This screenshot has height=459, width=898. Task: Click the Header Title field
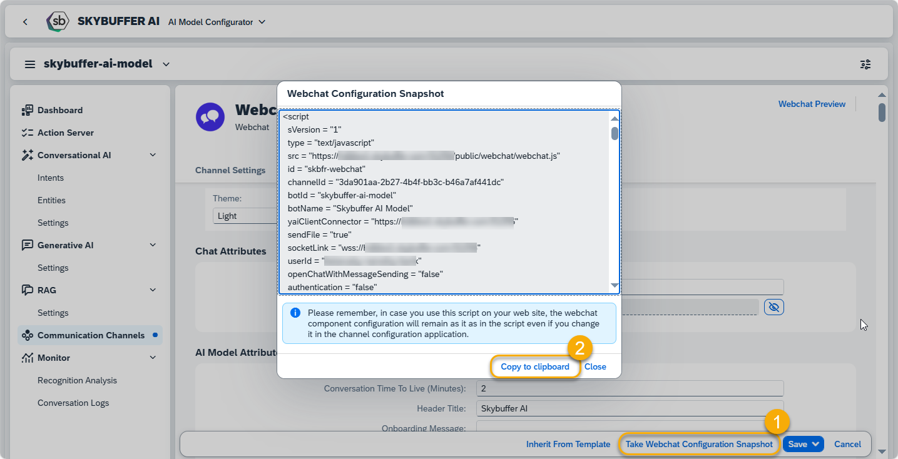[630, 409]
